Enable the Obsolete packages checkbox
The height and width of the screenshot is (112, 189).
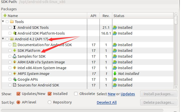point(76,94)
